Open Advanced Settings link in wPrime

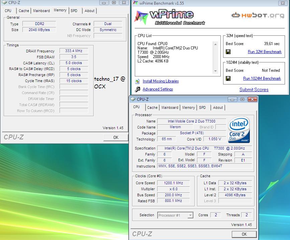(x=158, y=89)
